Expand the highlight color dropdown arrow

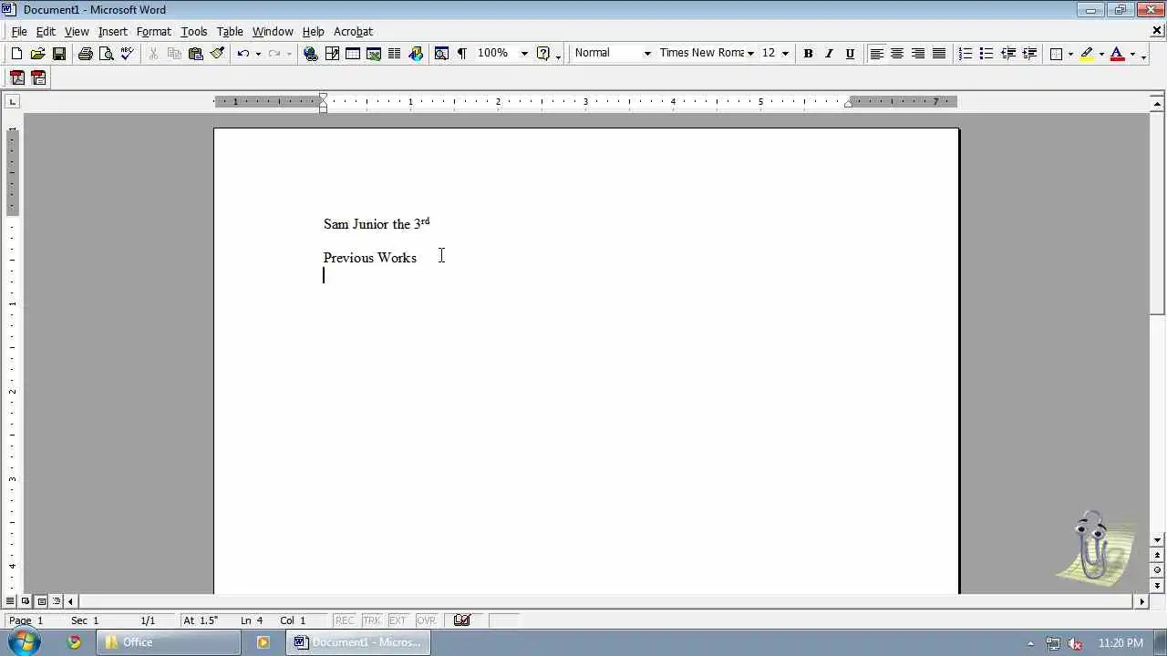coord(1101,54)
